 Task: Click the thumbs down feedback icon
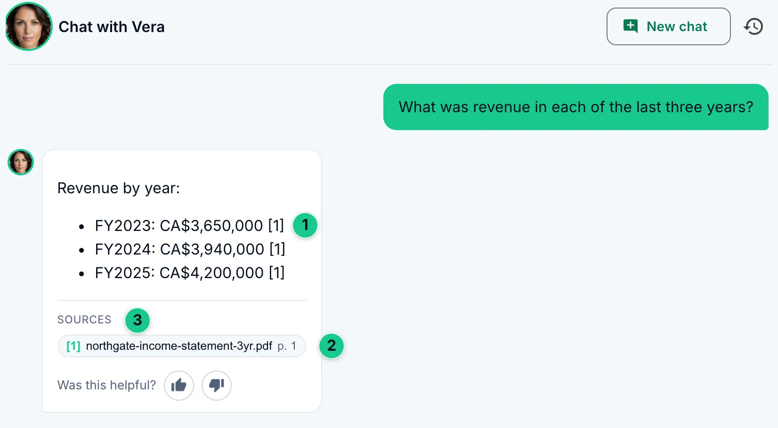point(217,386)
